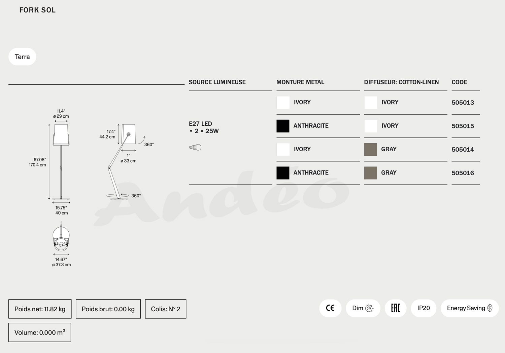505x353 pixels.
Task: Click code 505013
Action: tap(463, 103)
